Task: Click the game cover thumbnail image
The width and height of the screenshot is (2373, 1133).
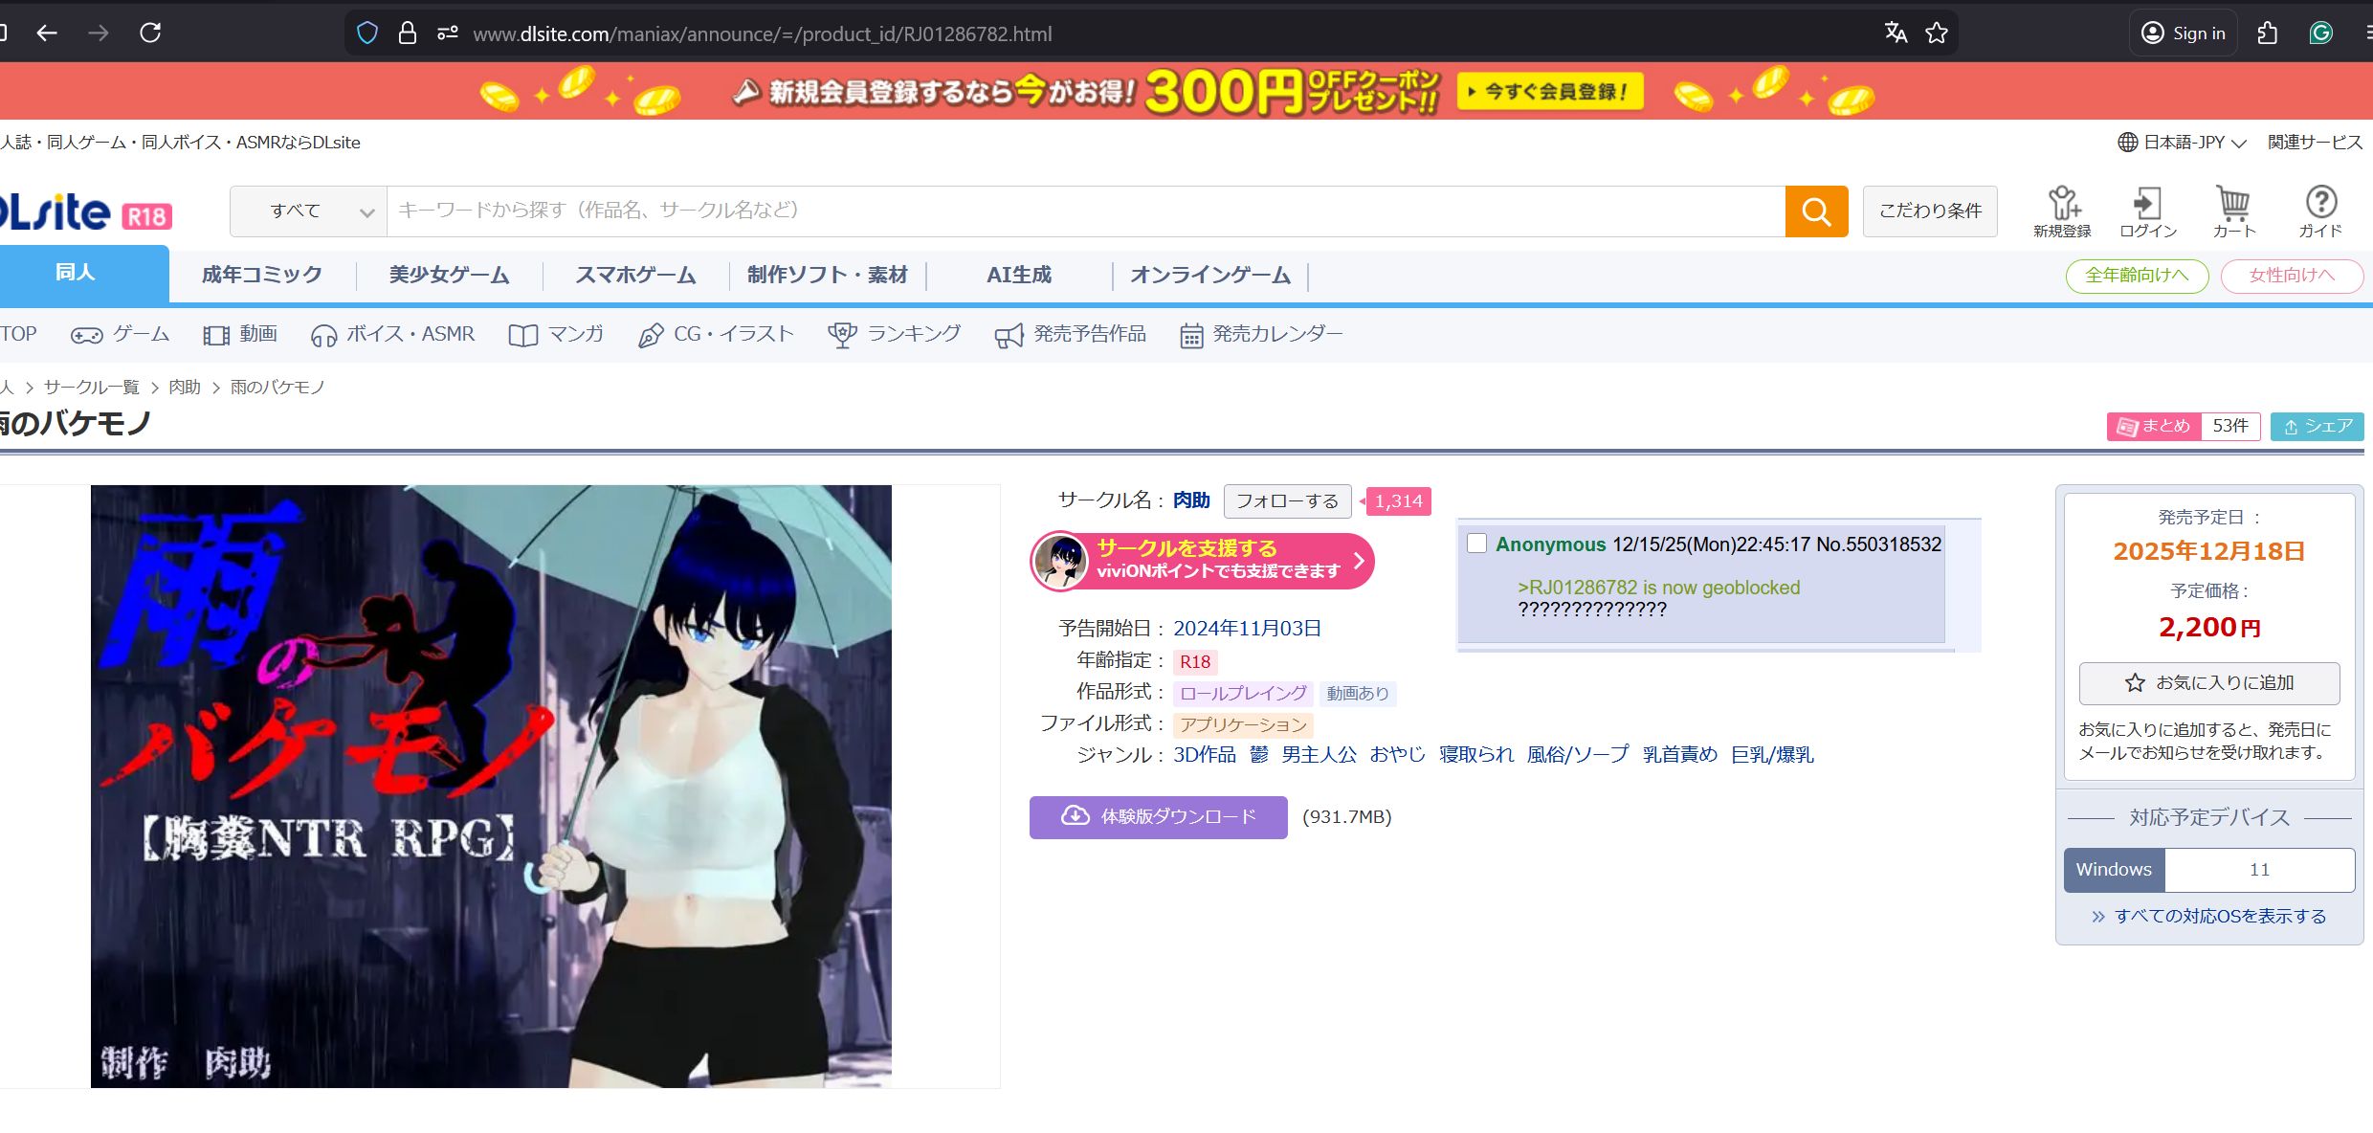Action: (491, 786)
